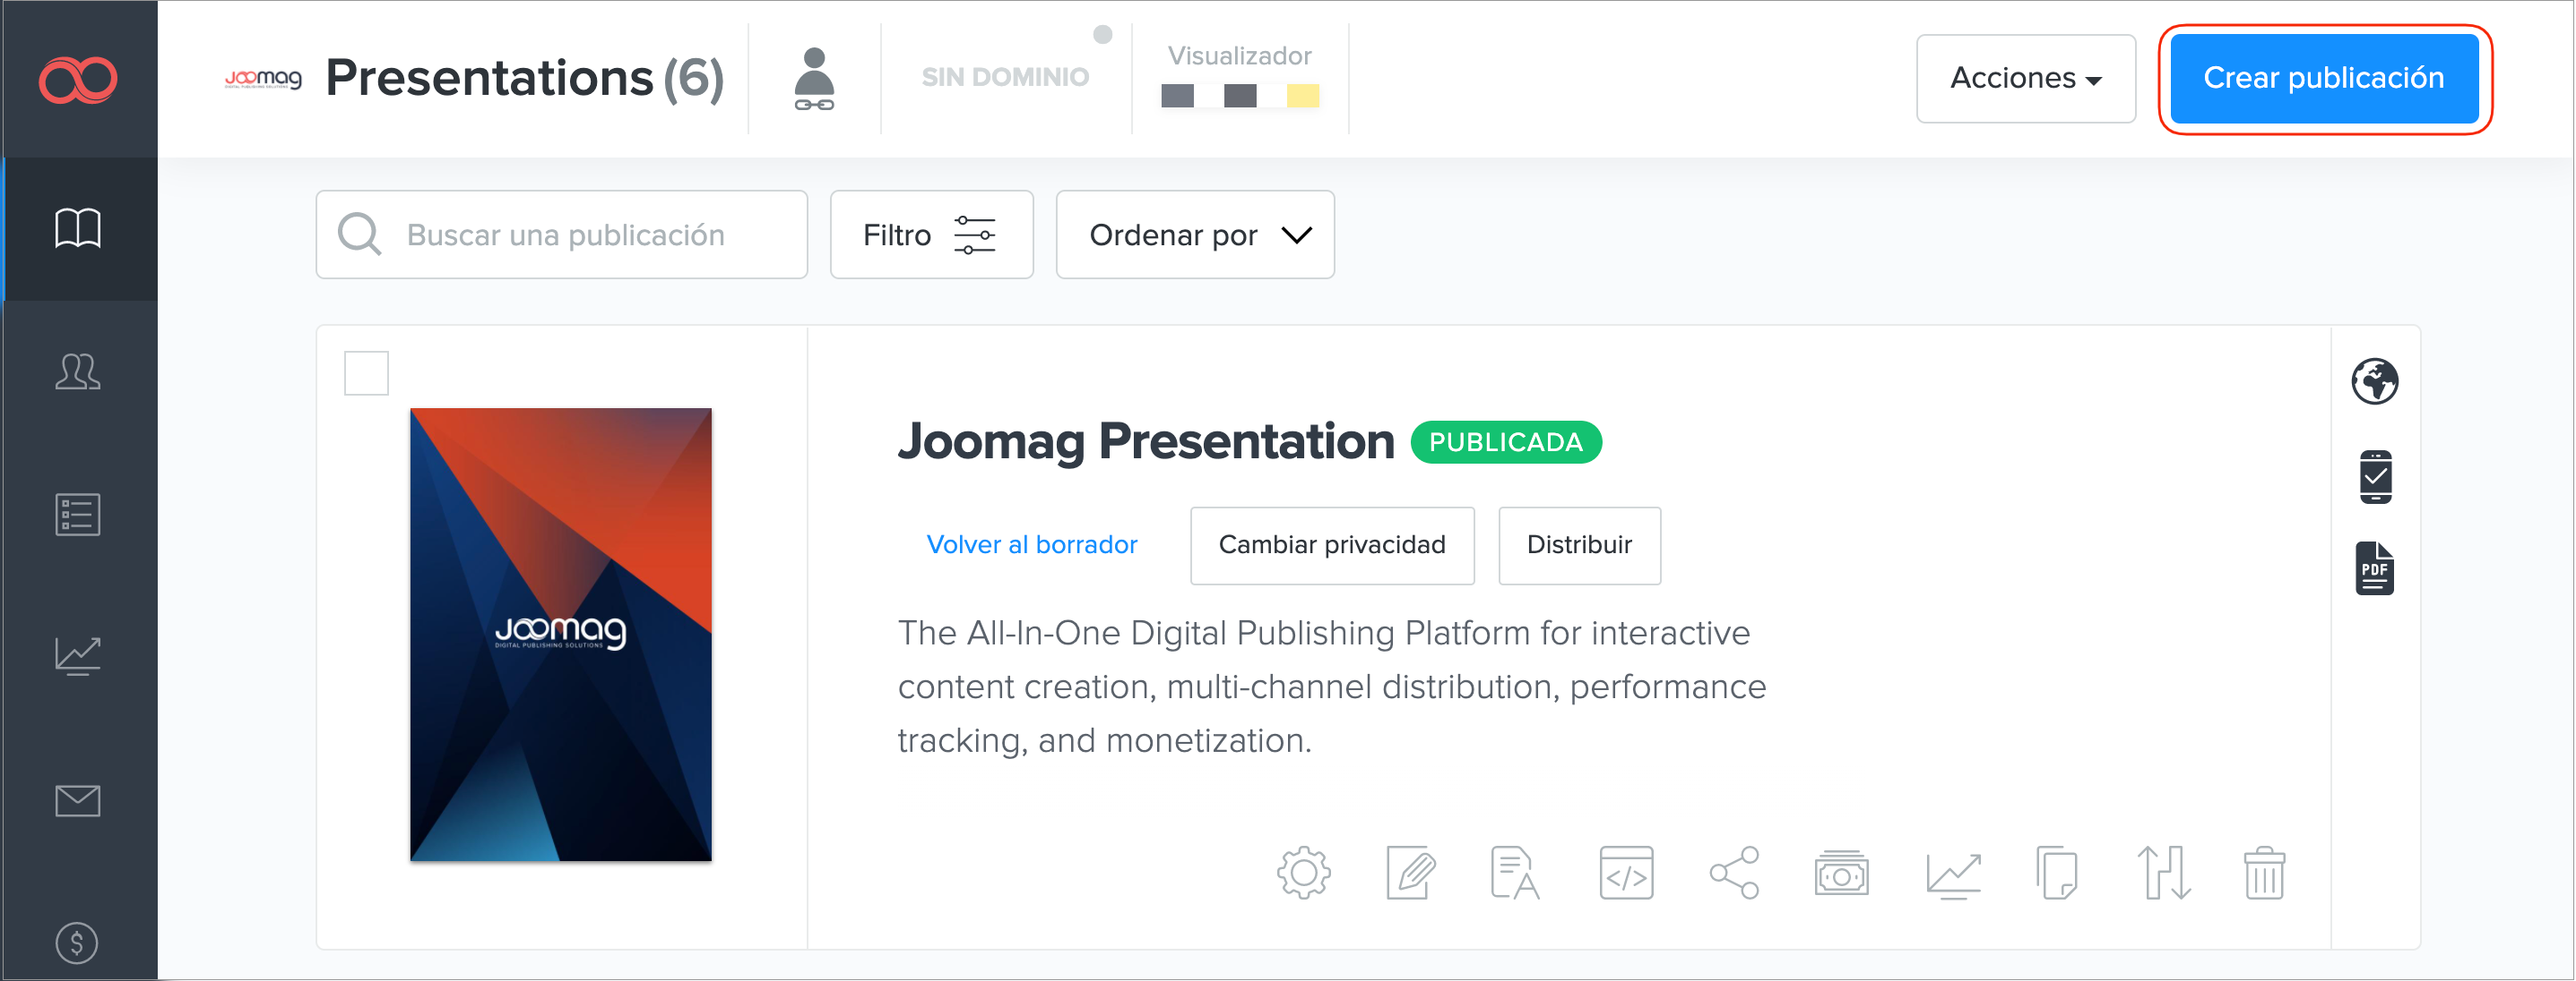This screenshot has width=2576, height=981.
Task: Open the Ordenar por dropdown
Action: [1194, 235]
